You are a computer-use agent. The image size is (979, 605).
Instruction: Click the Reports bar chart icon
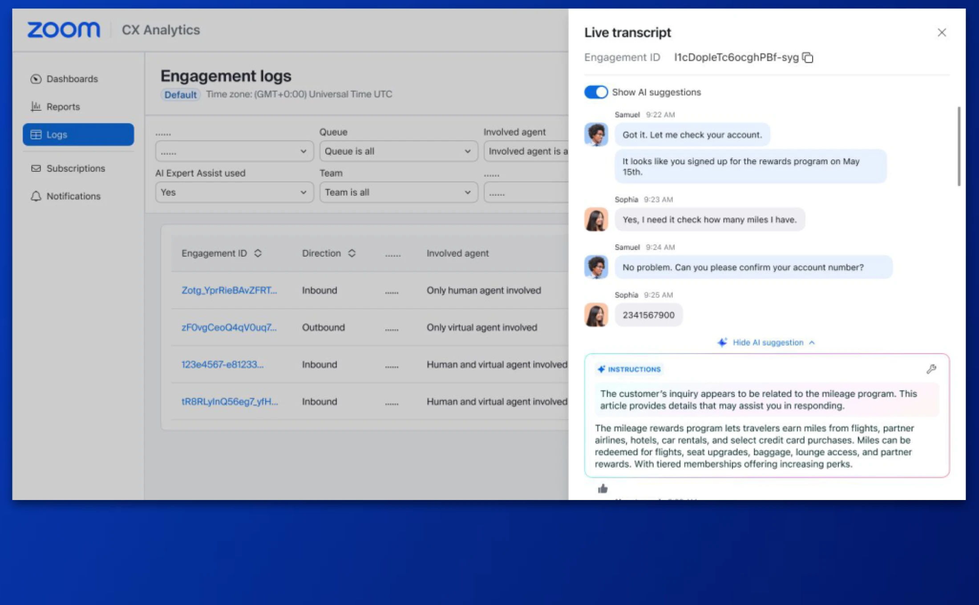[x=36, y=107]
